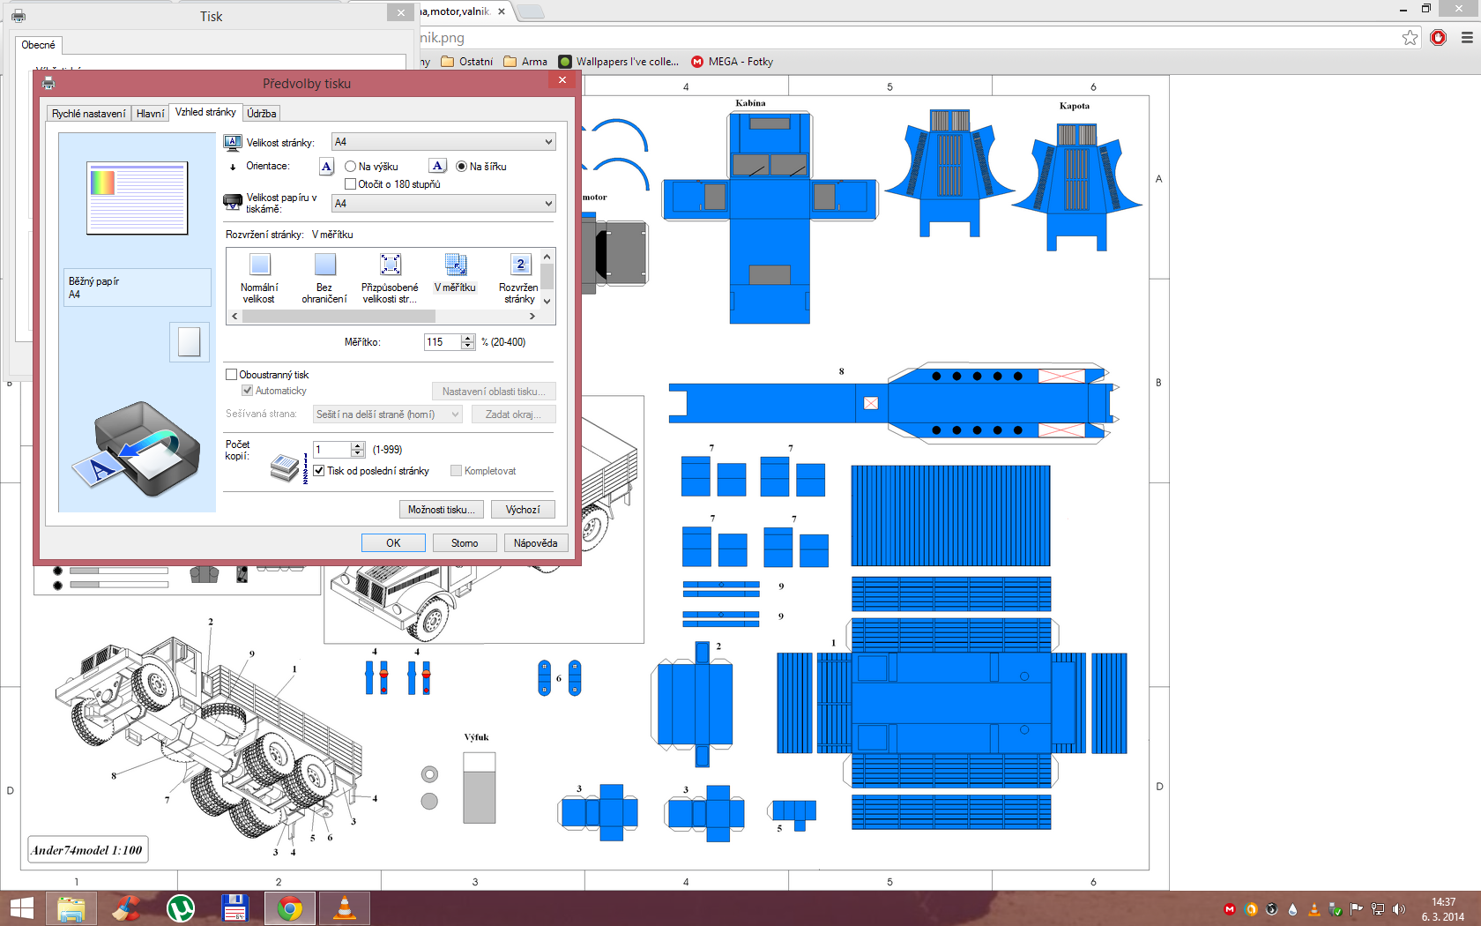Pick the V měřítku layout icon
This screenshot has width=1481, height=926.
tap(455, 265)
